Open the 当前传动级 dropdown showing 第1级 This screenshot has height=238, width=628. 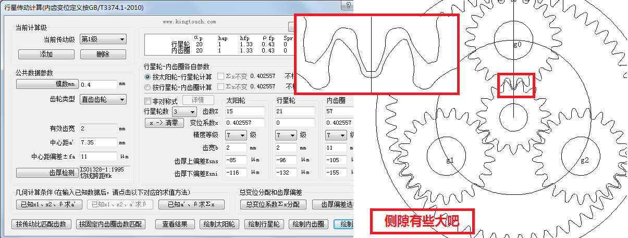(103, 39)
